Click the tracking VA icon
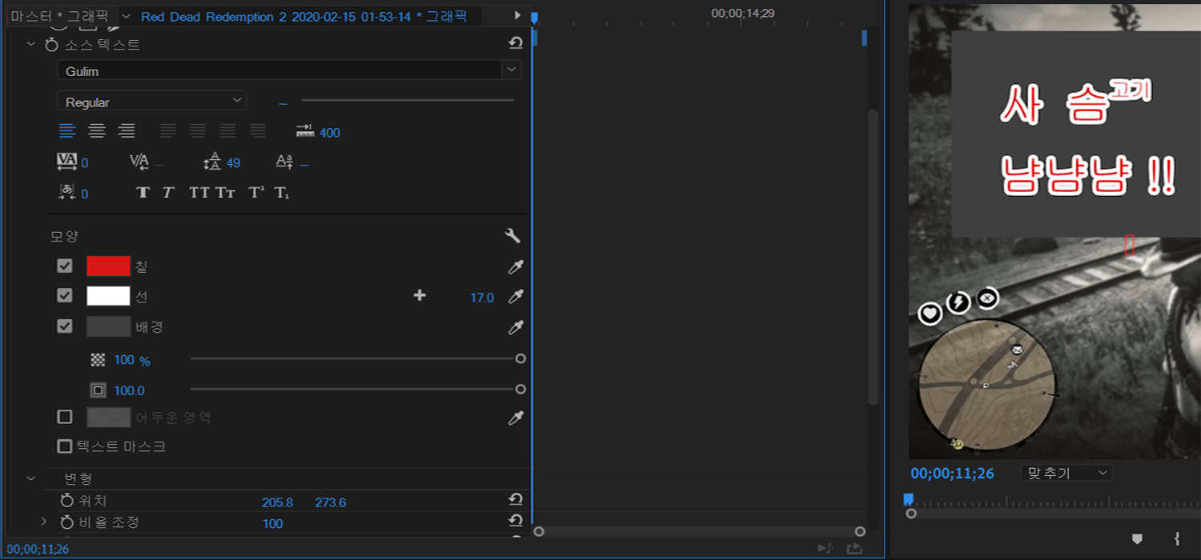1201x560 pixels. (67, 162)
